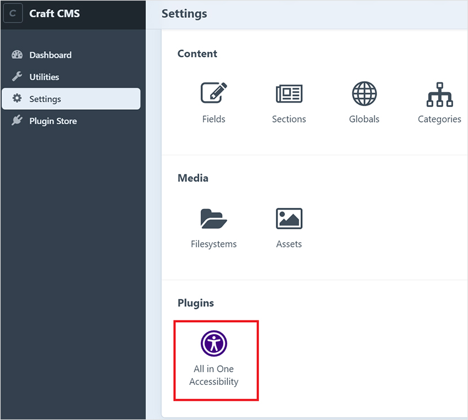Open Utilities from the sidebar
The height and width of the screenshot is (420, 468).
(44, 77)
